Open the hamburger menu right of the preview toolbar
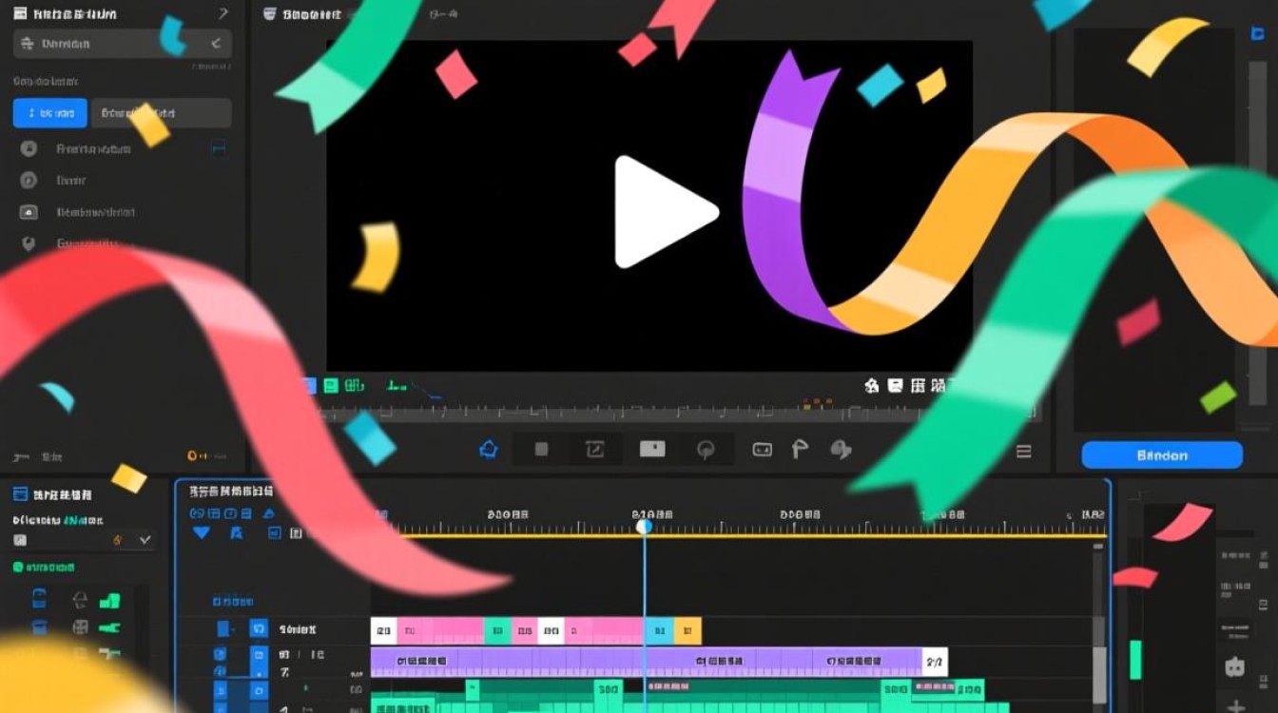Screen dimensions: 1278x713 tap(1024, 452)
